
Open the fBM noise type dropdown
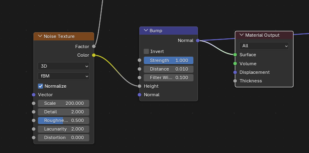tap(63, 76)
